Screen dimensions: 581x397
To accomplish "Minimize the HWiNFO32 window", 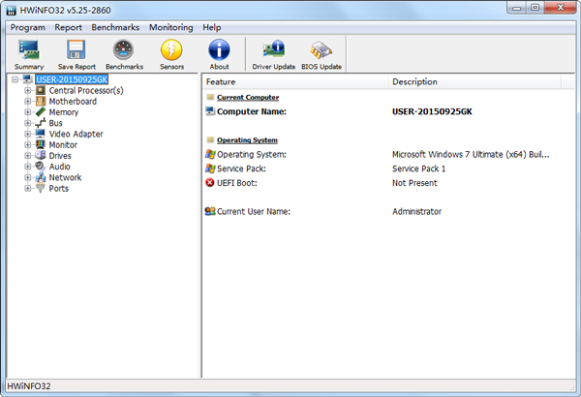I will pyautogui.click(x=516, y=8).
